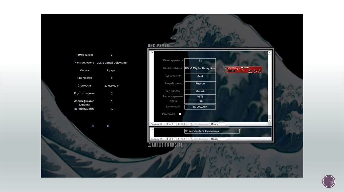Screen dimensions: 344x192
Task: Click Идентификатор клиента value 3
Action: [112, 101]
